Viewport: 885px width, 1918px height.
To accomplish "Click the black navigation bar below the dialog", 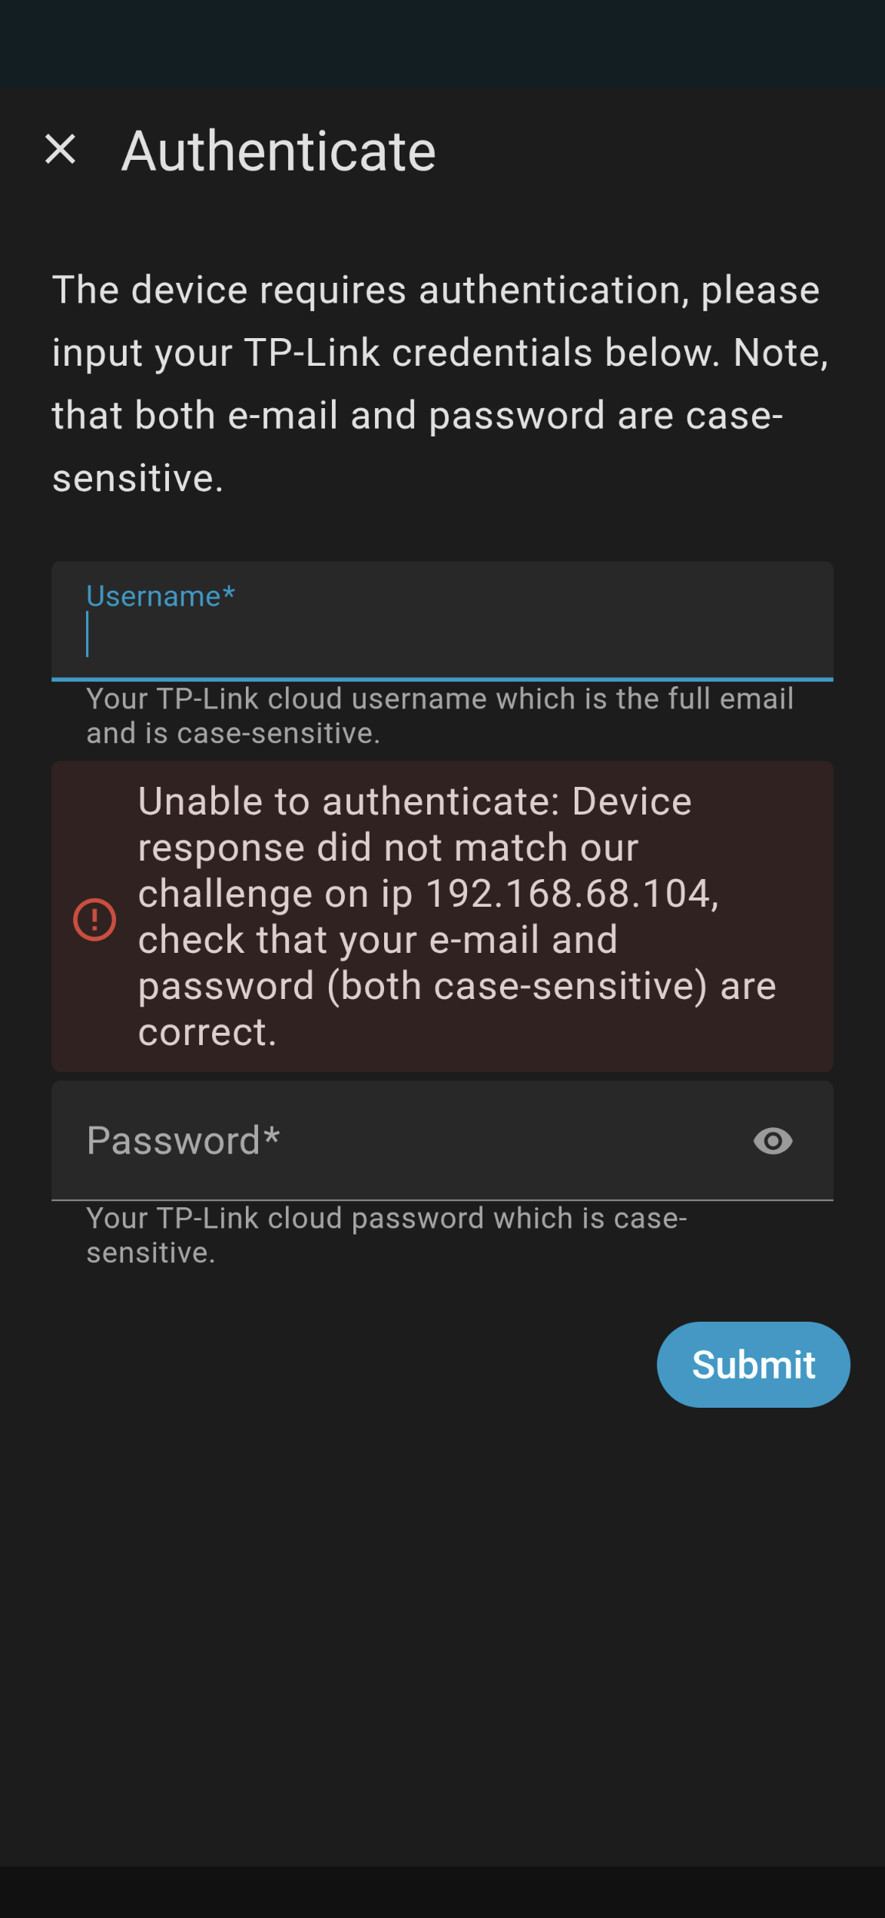I will click(x=442, y=1892).
